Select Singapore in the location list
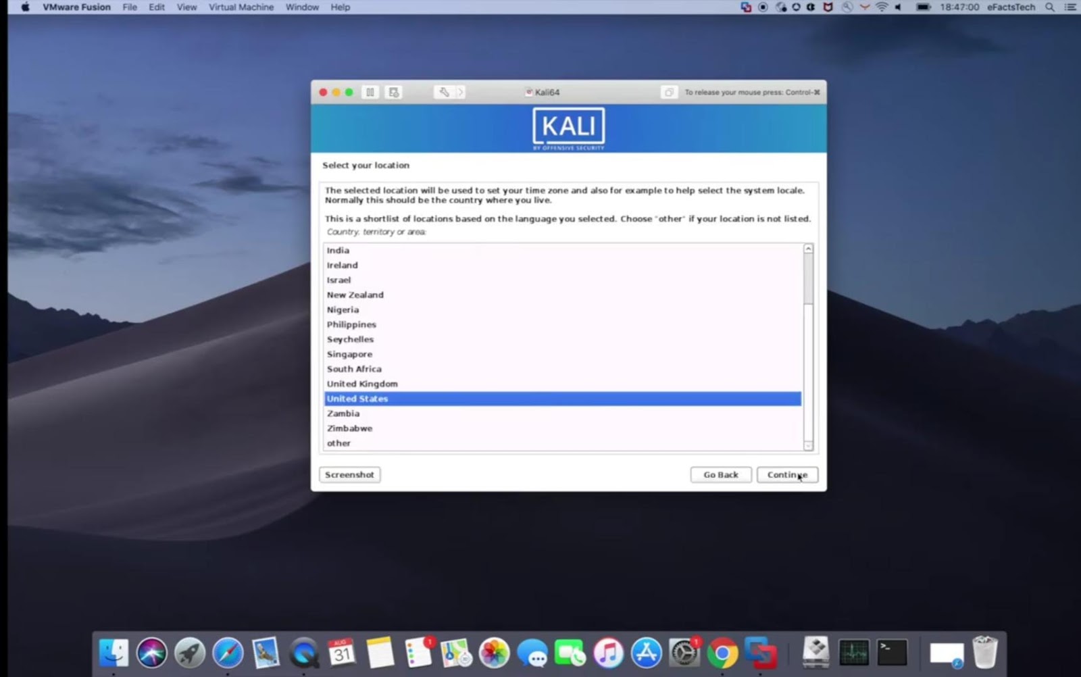The height and width of the screenshot is (677, 1081). (563, 354)
